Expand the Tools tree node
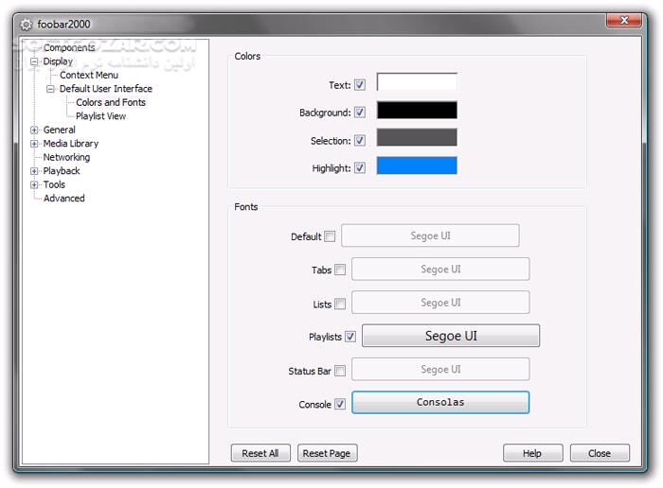 tap(35, 184)
